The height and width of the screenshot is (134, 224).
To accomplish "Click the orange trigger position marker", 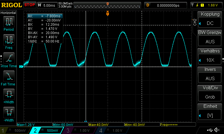I will pyautogui.click(x=108, y=13).
